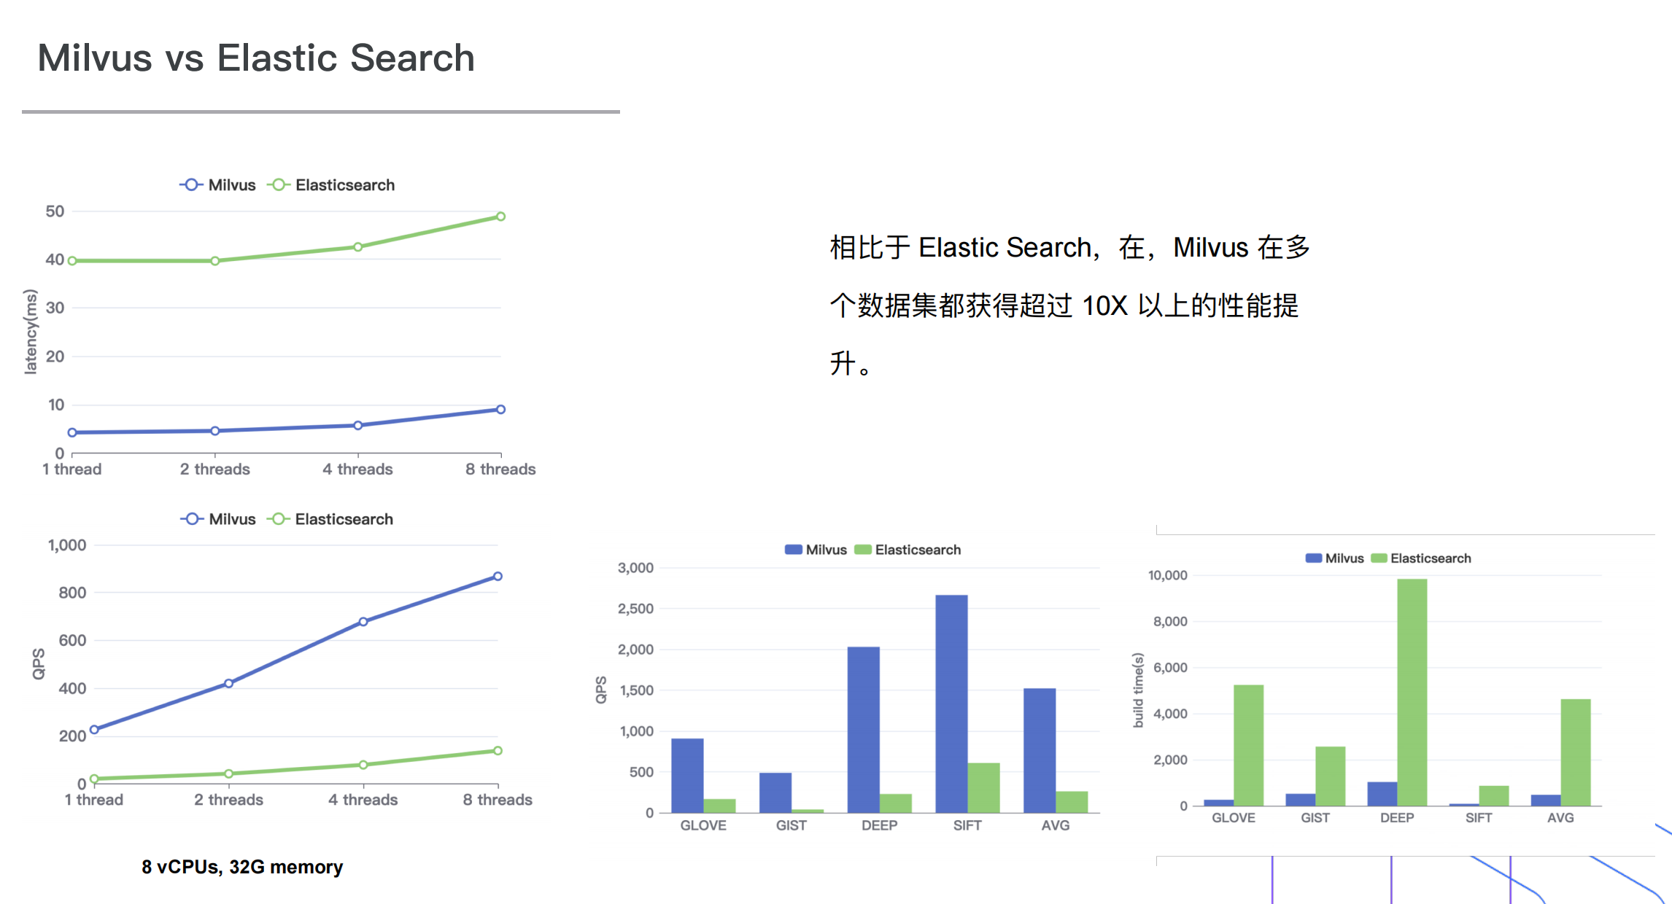This screenshot has width=1672, height=904.
Task: Select Elasticsearch latency point at 2 threads
Action: [214, 261]
